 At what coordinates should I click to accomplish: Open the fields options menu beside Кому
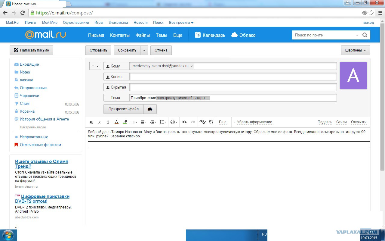point(95,66)
